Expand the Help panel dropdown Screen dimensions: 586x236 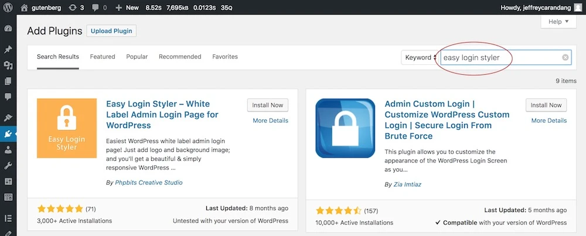click(558, 22)
